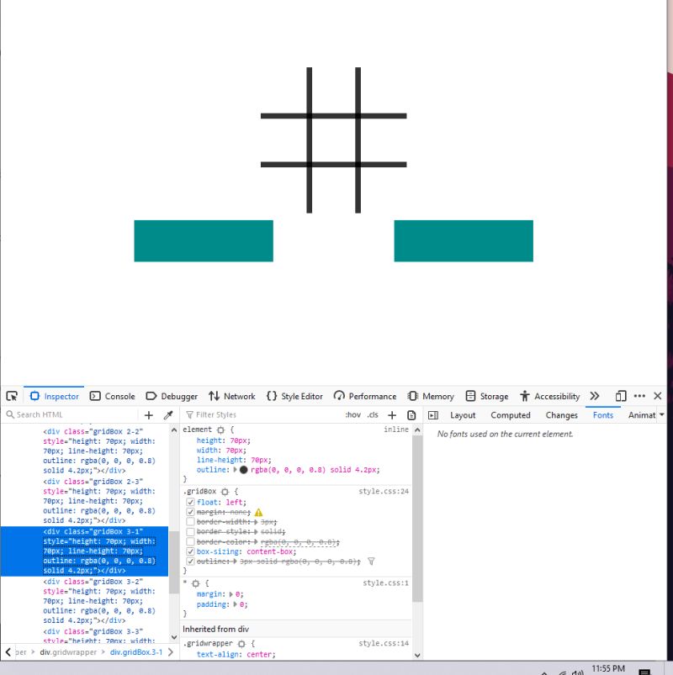The height and width of the screenshot is (675, 673).
Task: Click the warning icon on margin declaration
Action: point(258,511)
